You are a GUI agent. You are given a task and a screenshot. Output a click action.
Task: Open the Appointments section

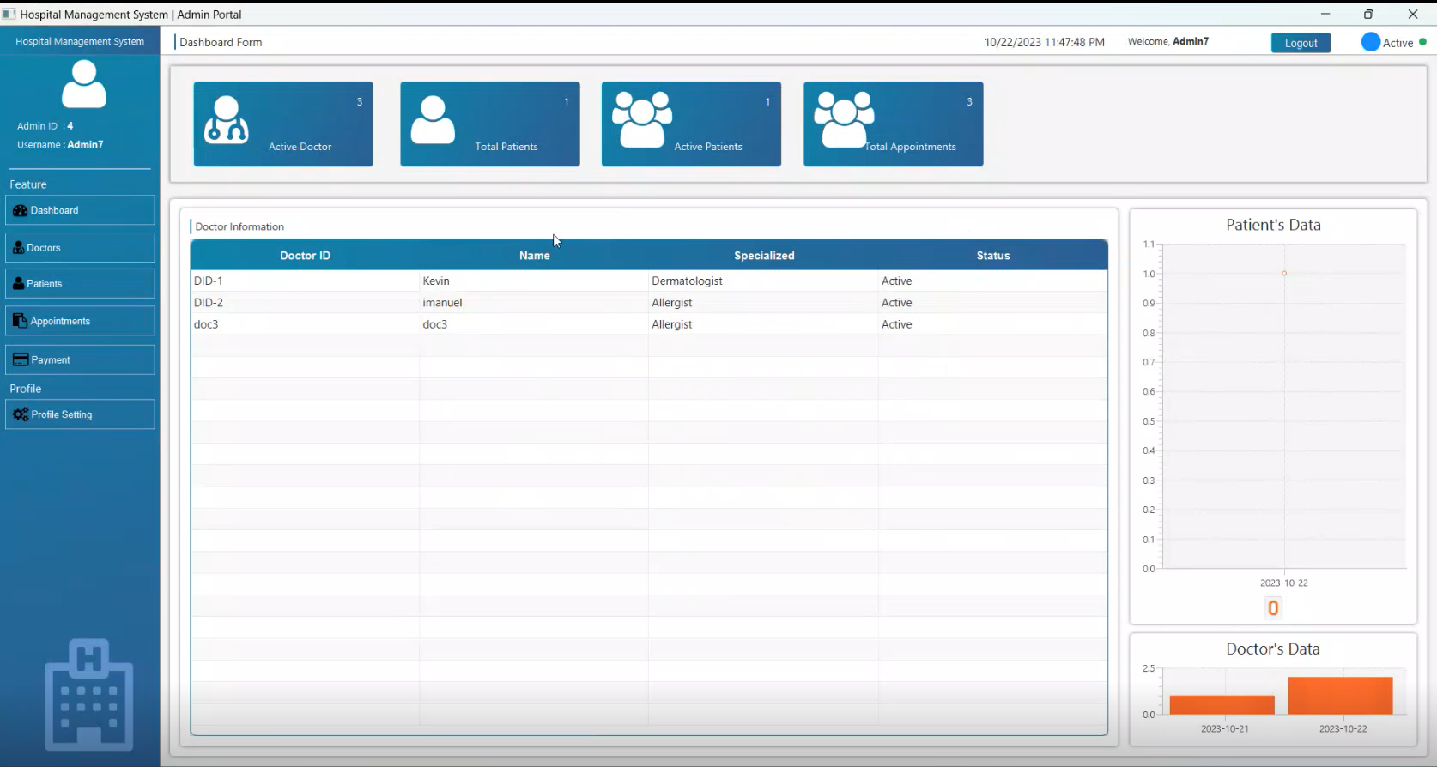pyautogui.click(x=80, y=321)
